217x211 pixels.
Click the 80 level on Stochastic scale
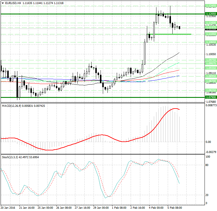point(207,165)
